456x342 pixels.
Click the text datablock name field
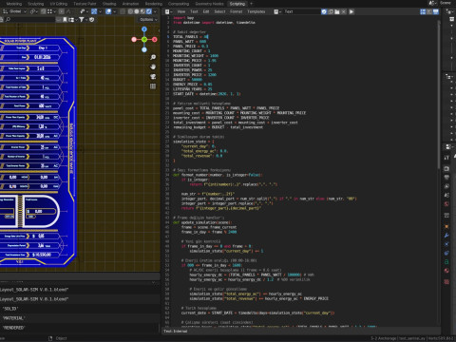(x=301, y=11)
